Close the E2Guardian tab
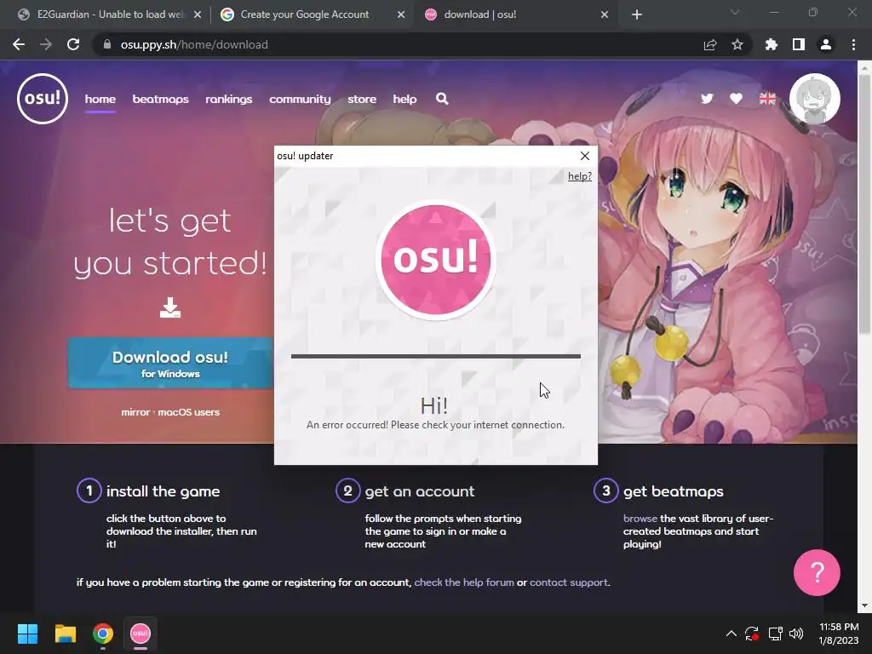872x654 pixels. click(198, 14)
